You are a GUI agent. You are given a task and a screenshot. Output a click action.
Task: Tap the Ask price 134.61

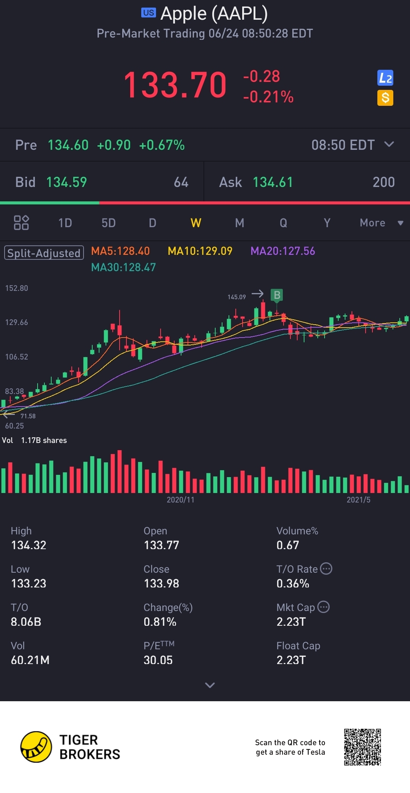point(273,182)
